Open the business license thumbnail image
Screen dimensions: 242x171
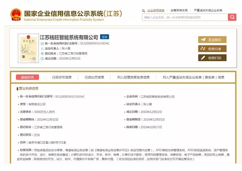pyautogui.click(x=28, y=48)
